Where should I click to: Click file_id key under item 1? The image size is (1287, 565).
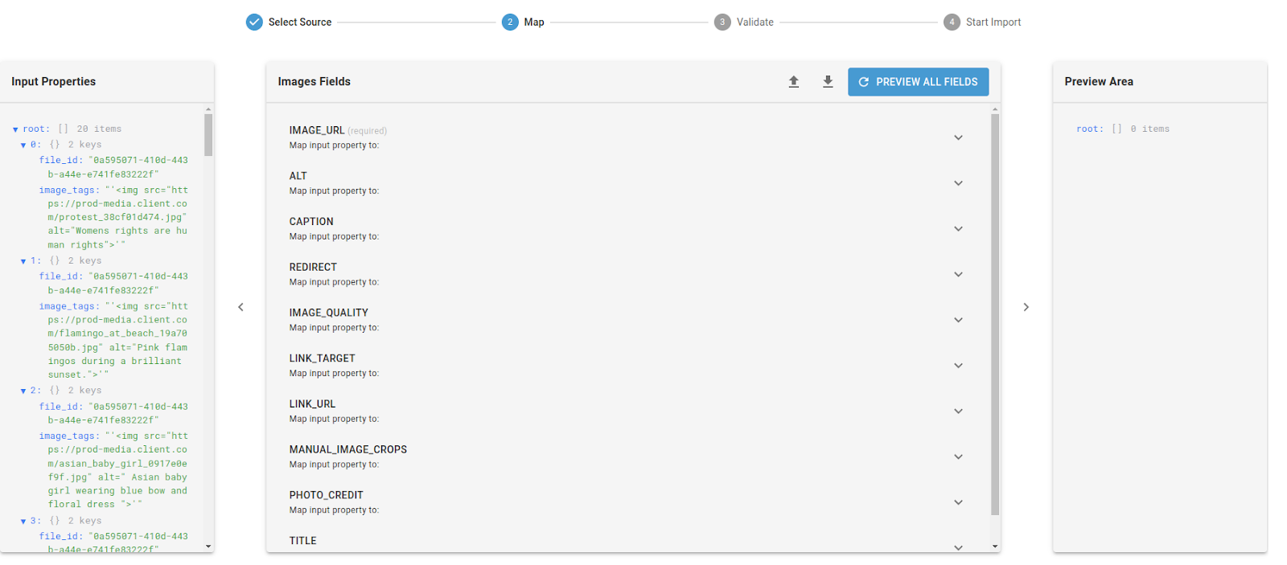pyautogui.click(x=61, y=276)
